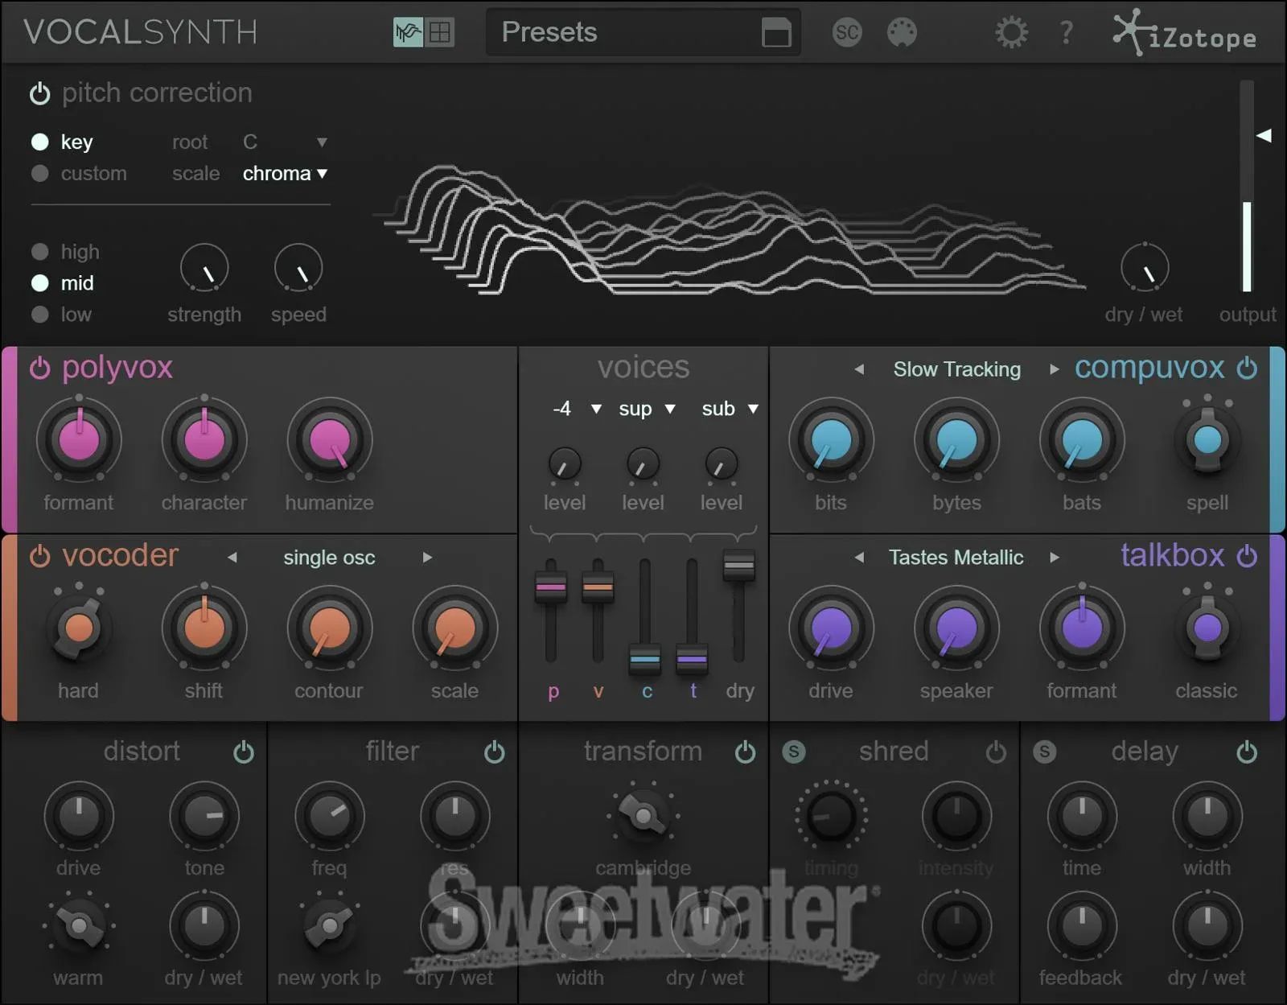Toggle the compuvox module power button
This screenshot has height=1005, width=1287.
tap(1247, 368)
